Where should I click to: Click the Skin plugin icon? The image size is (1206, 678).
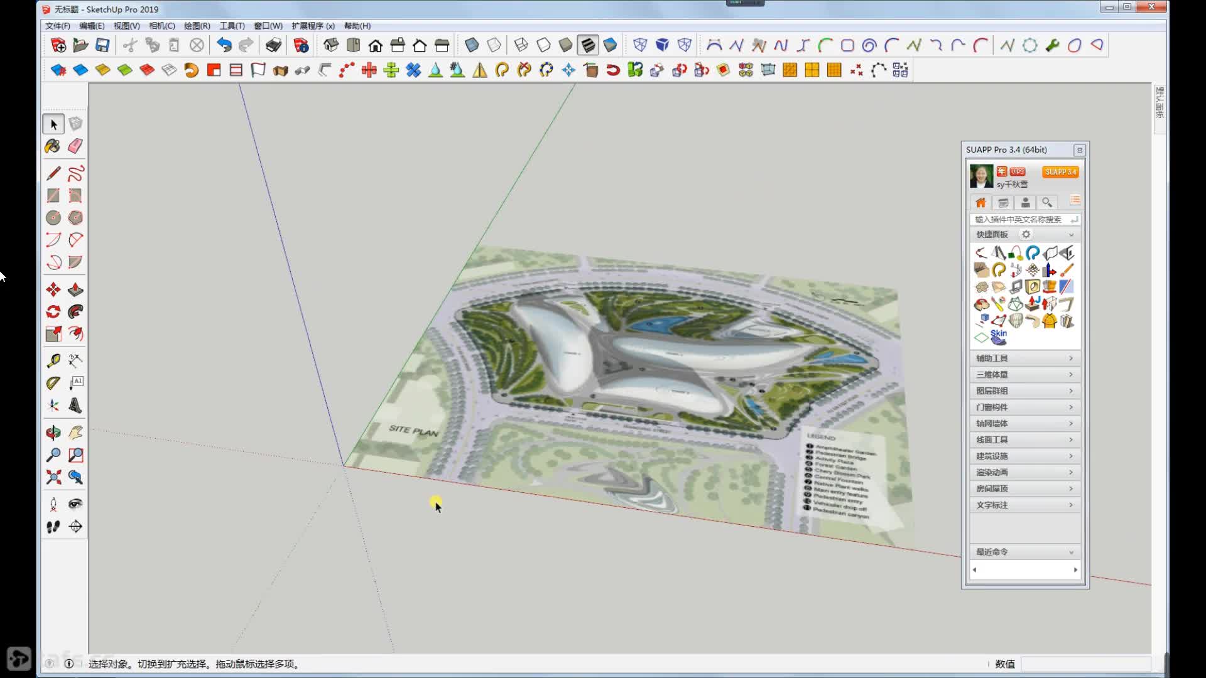998,337
